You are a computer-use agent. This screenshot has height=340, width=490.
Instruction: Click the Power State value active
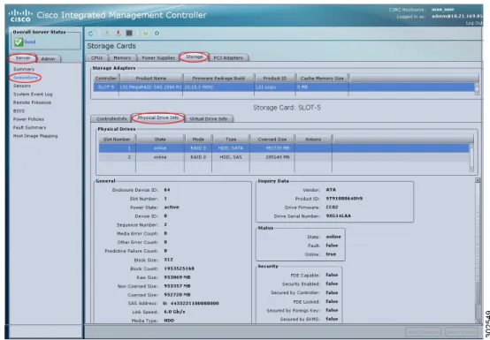pos(172,208)
